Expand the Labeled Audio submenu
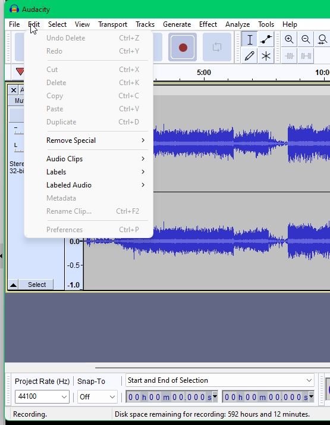 point(89,185)
